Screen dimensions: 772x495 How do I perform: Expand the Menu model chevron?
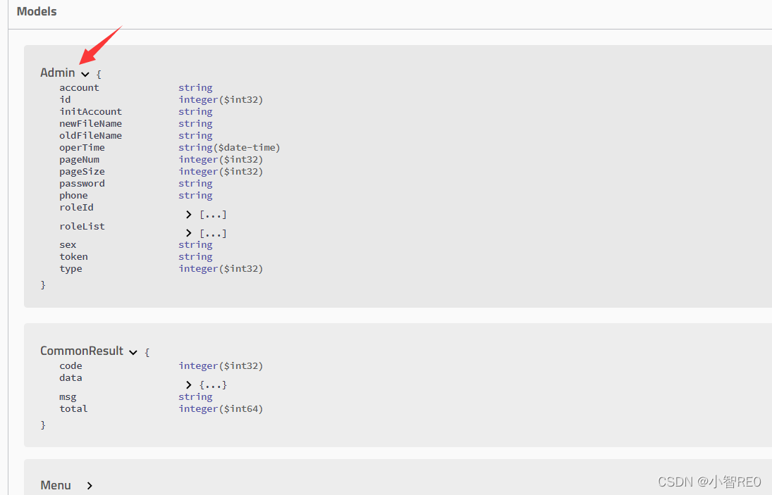click(x=90, y=486)
